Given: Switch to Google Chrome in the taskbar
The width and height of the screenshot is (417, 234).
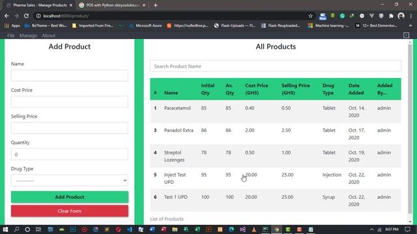Looking at the screenshot, I should pos(276,229).
